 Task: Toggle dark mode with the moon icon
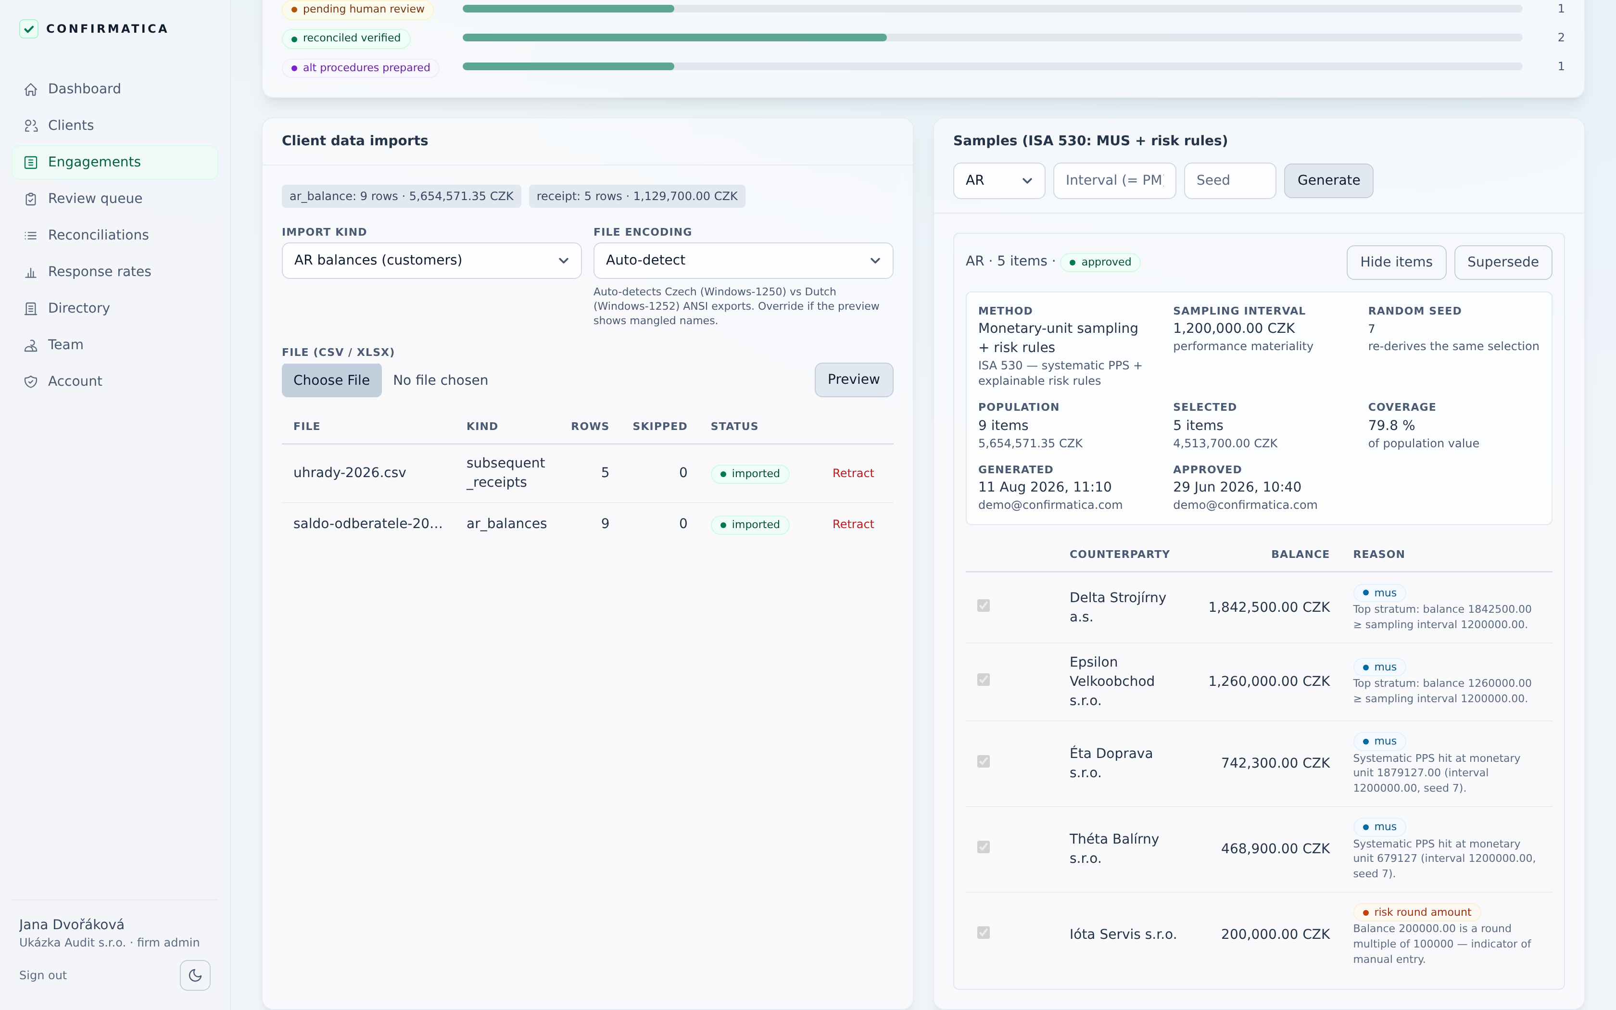click(195, 975)
